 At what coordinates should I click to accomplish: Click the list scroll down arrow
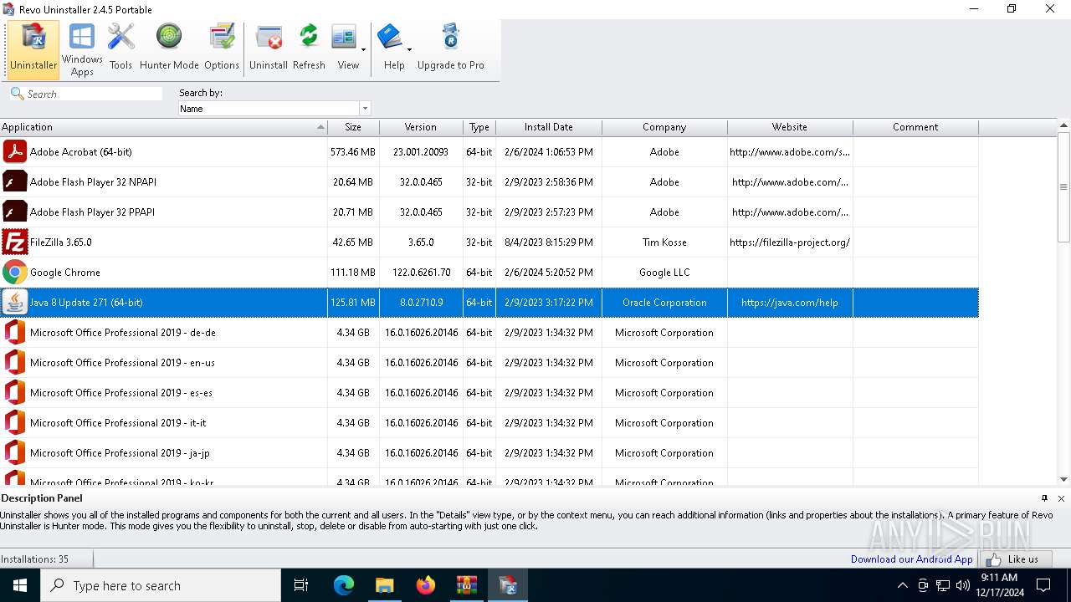pyautogui.click(x=1064, y=479)
